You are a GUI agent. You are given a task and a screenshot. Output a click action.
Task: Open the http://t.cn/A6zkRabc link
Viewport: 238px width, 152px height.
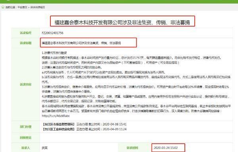(56, 116)
